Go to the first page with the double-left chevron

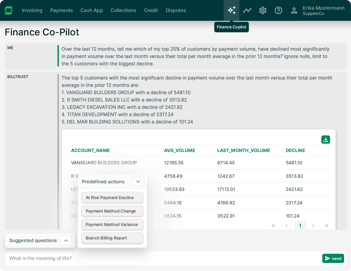pyautogui.click(x=273, y=226)
